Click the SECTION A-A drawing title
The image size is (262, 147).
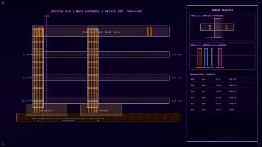97,11
